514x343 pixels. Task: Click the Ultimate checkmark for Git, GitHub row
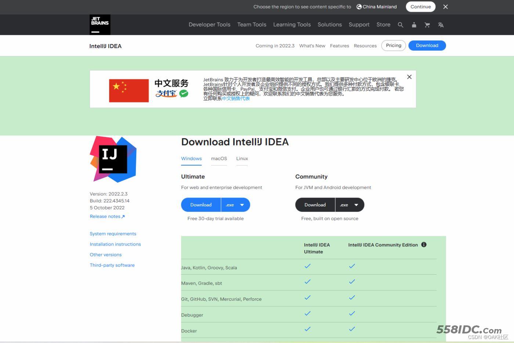click(x=308, y=297)
